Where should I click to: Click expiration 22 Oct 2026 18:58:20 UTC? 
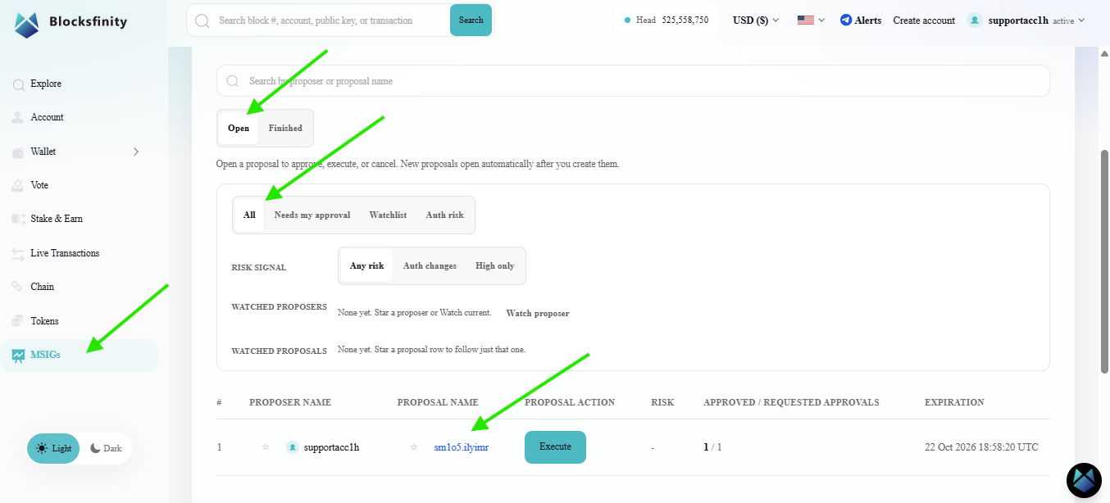point(981,447)
